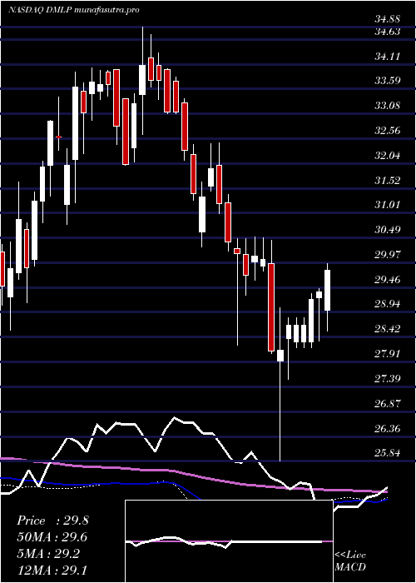The image size is (416, 583).
Task: Click inside the MACD inset chart box
Action: (229, 541)
